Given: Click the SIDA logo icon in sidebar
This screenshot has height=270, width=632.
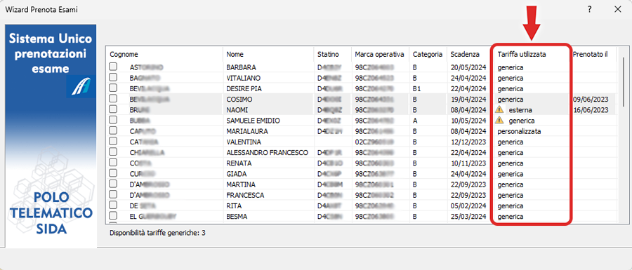Looking at the screenshot, I should pos(80,86).
